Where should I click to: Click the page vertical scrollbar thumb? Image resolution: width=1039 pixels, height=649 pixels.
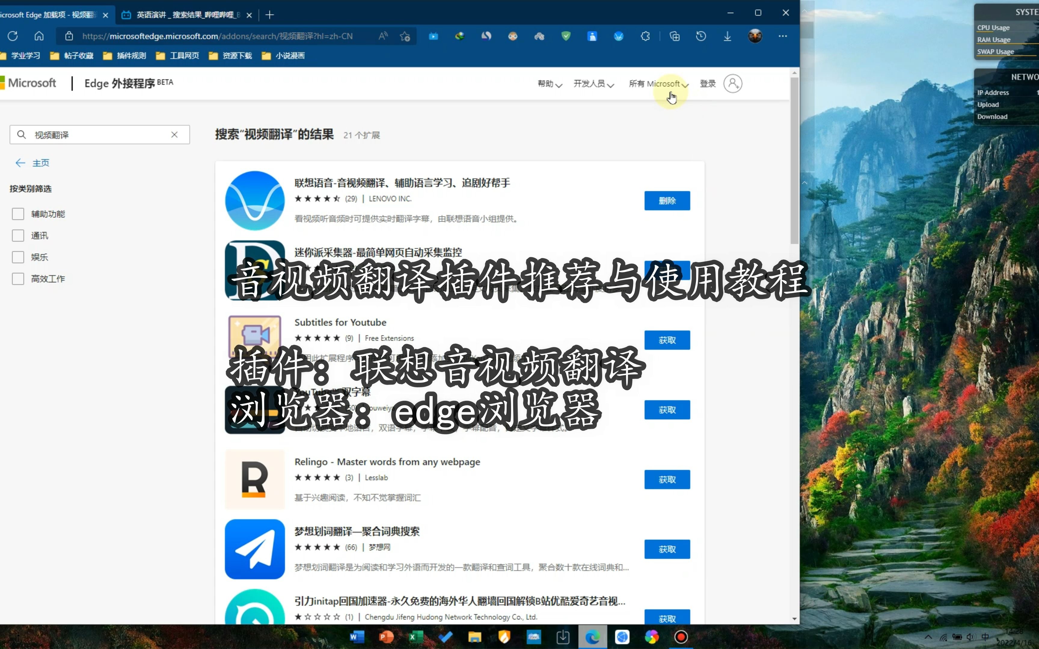point(794,161)
